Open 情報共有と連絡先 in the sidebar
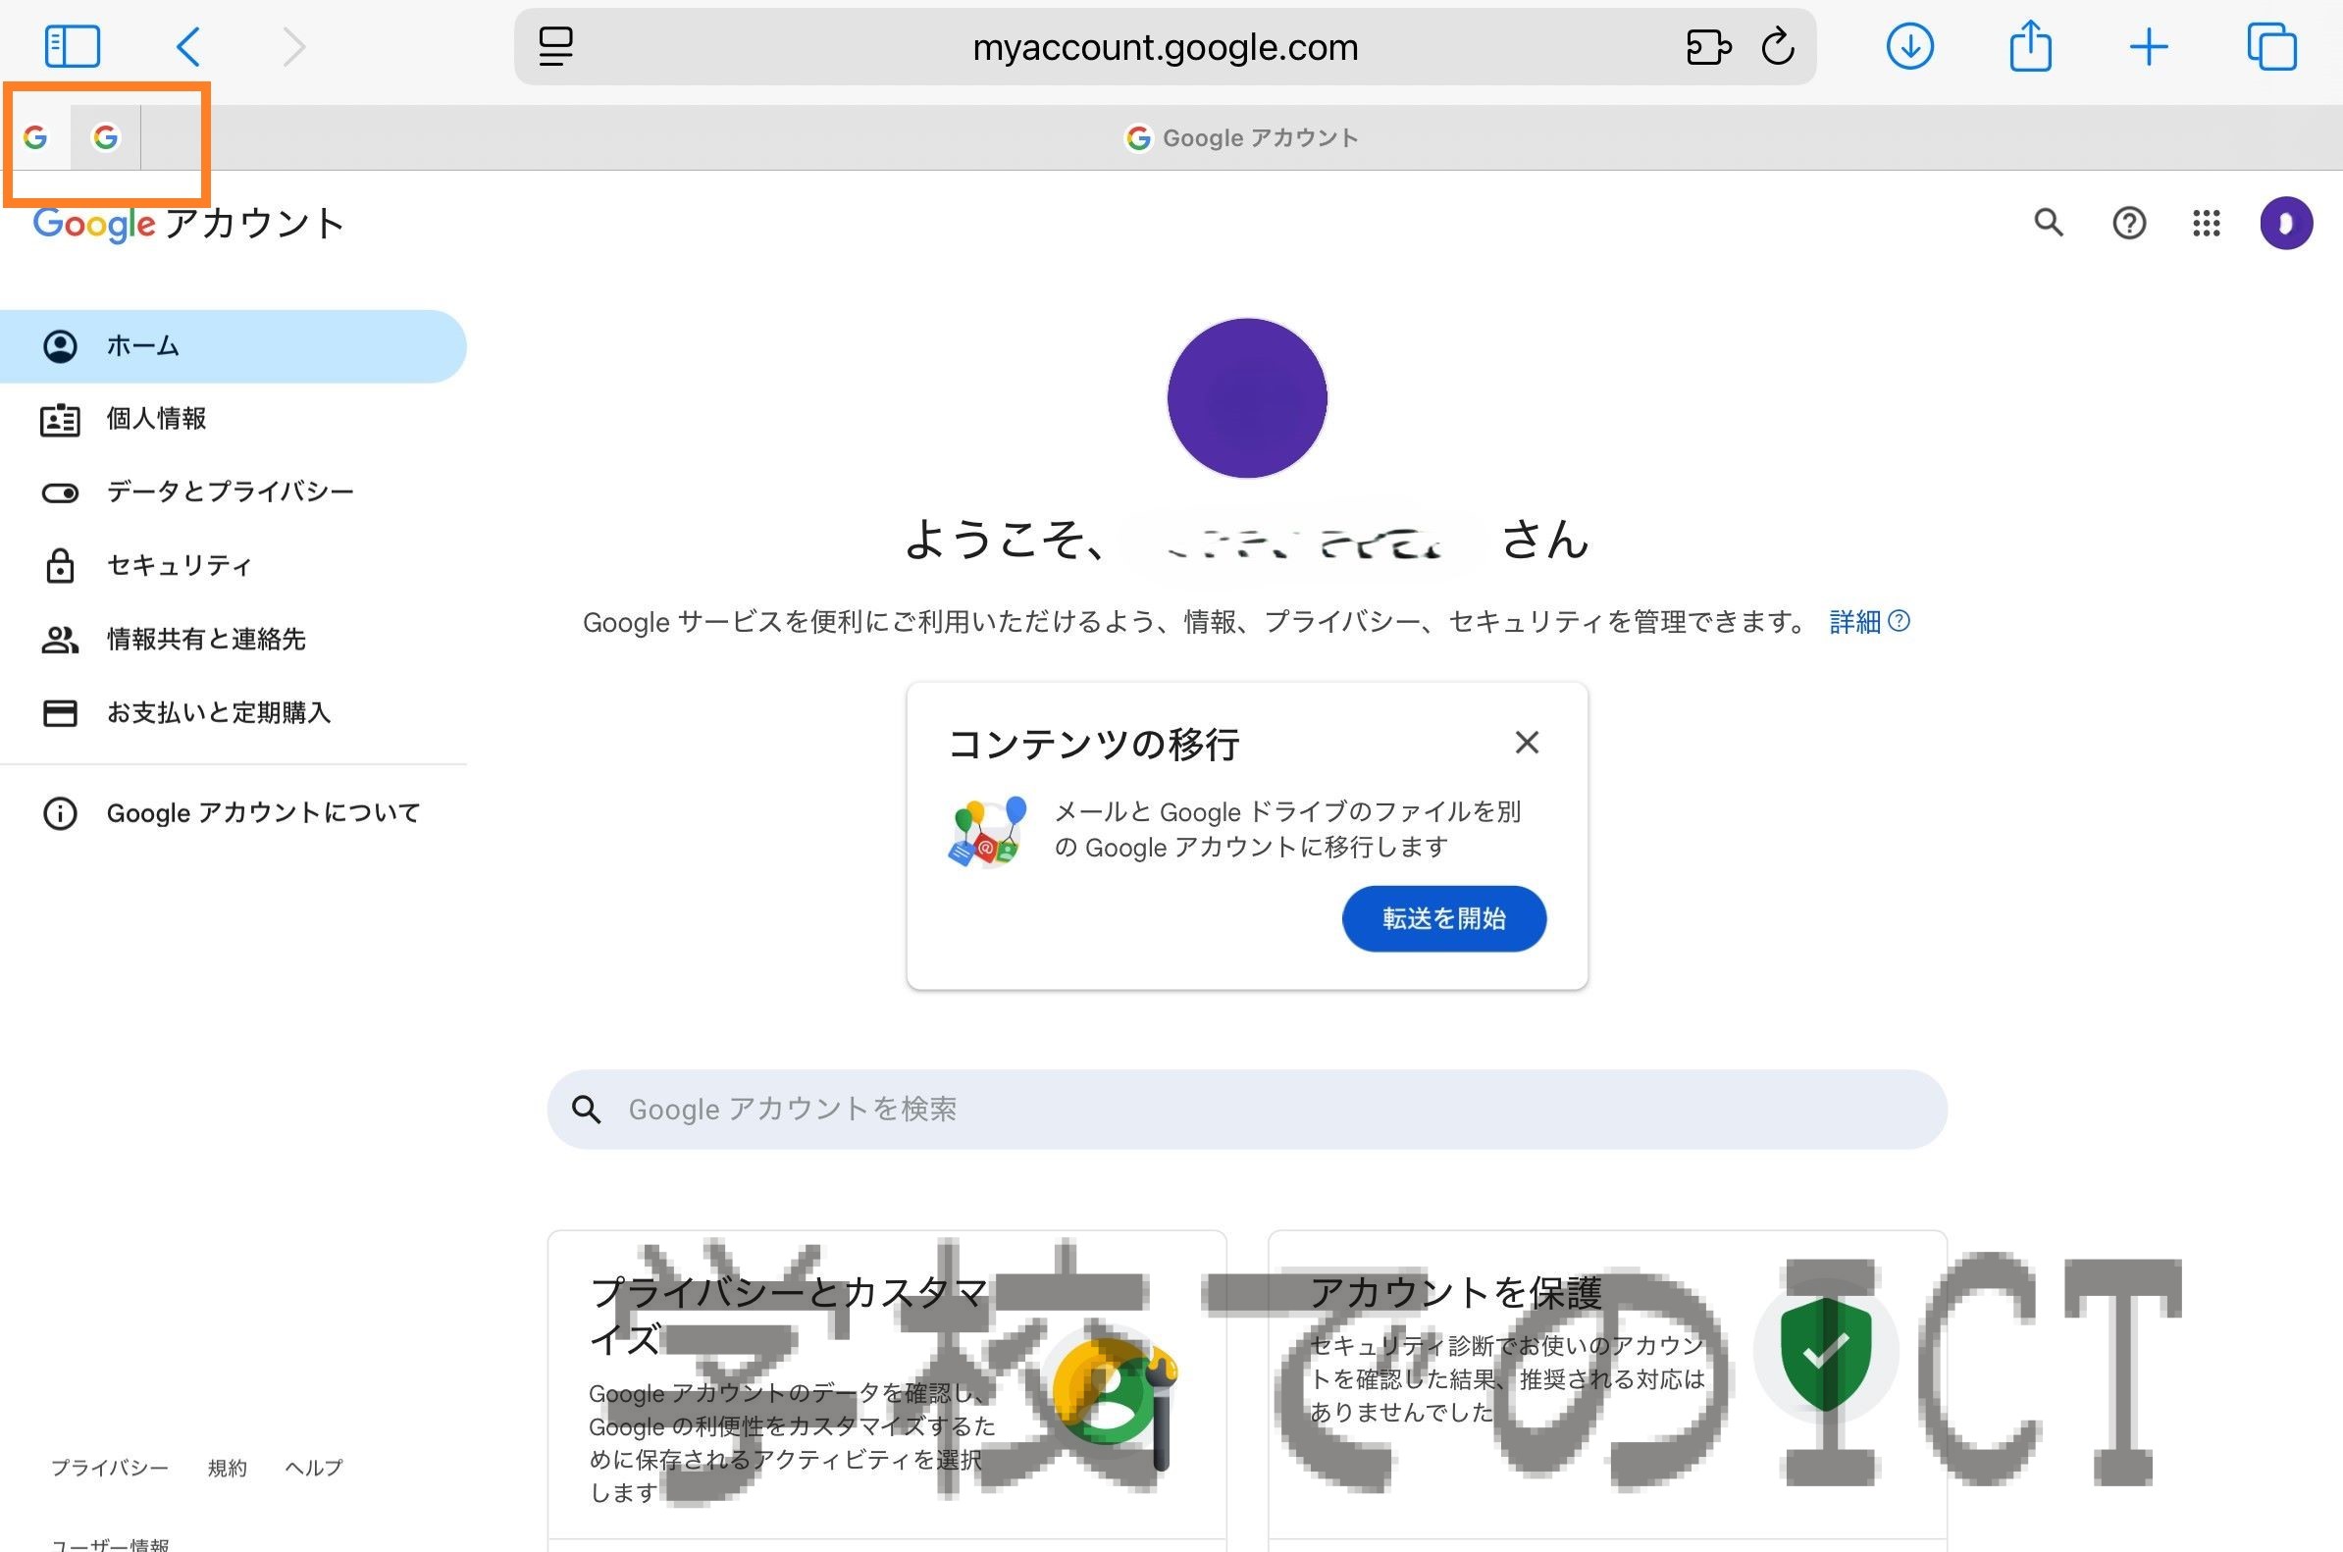Image resolution: width=2343 pixels, height=1552 pixels. click(233, 640)
